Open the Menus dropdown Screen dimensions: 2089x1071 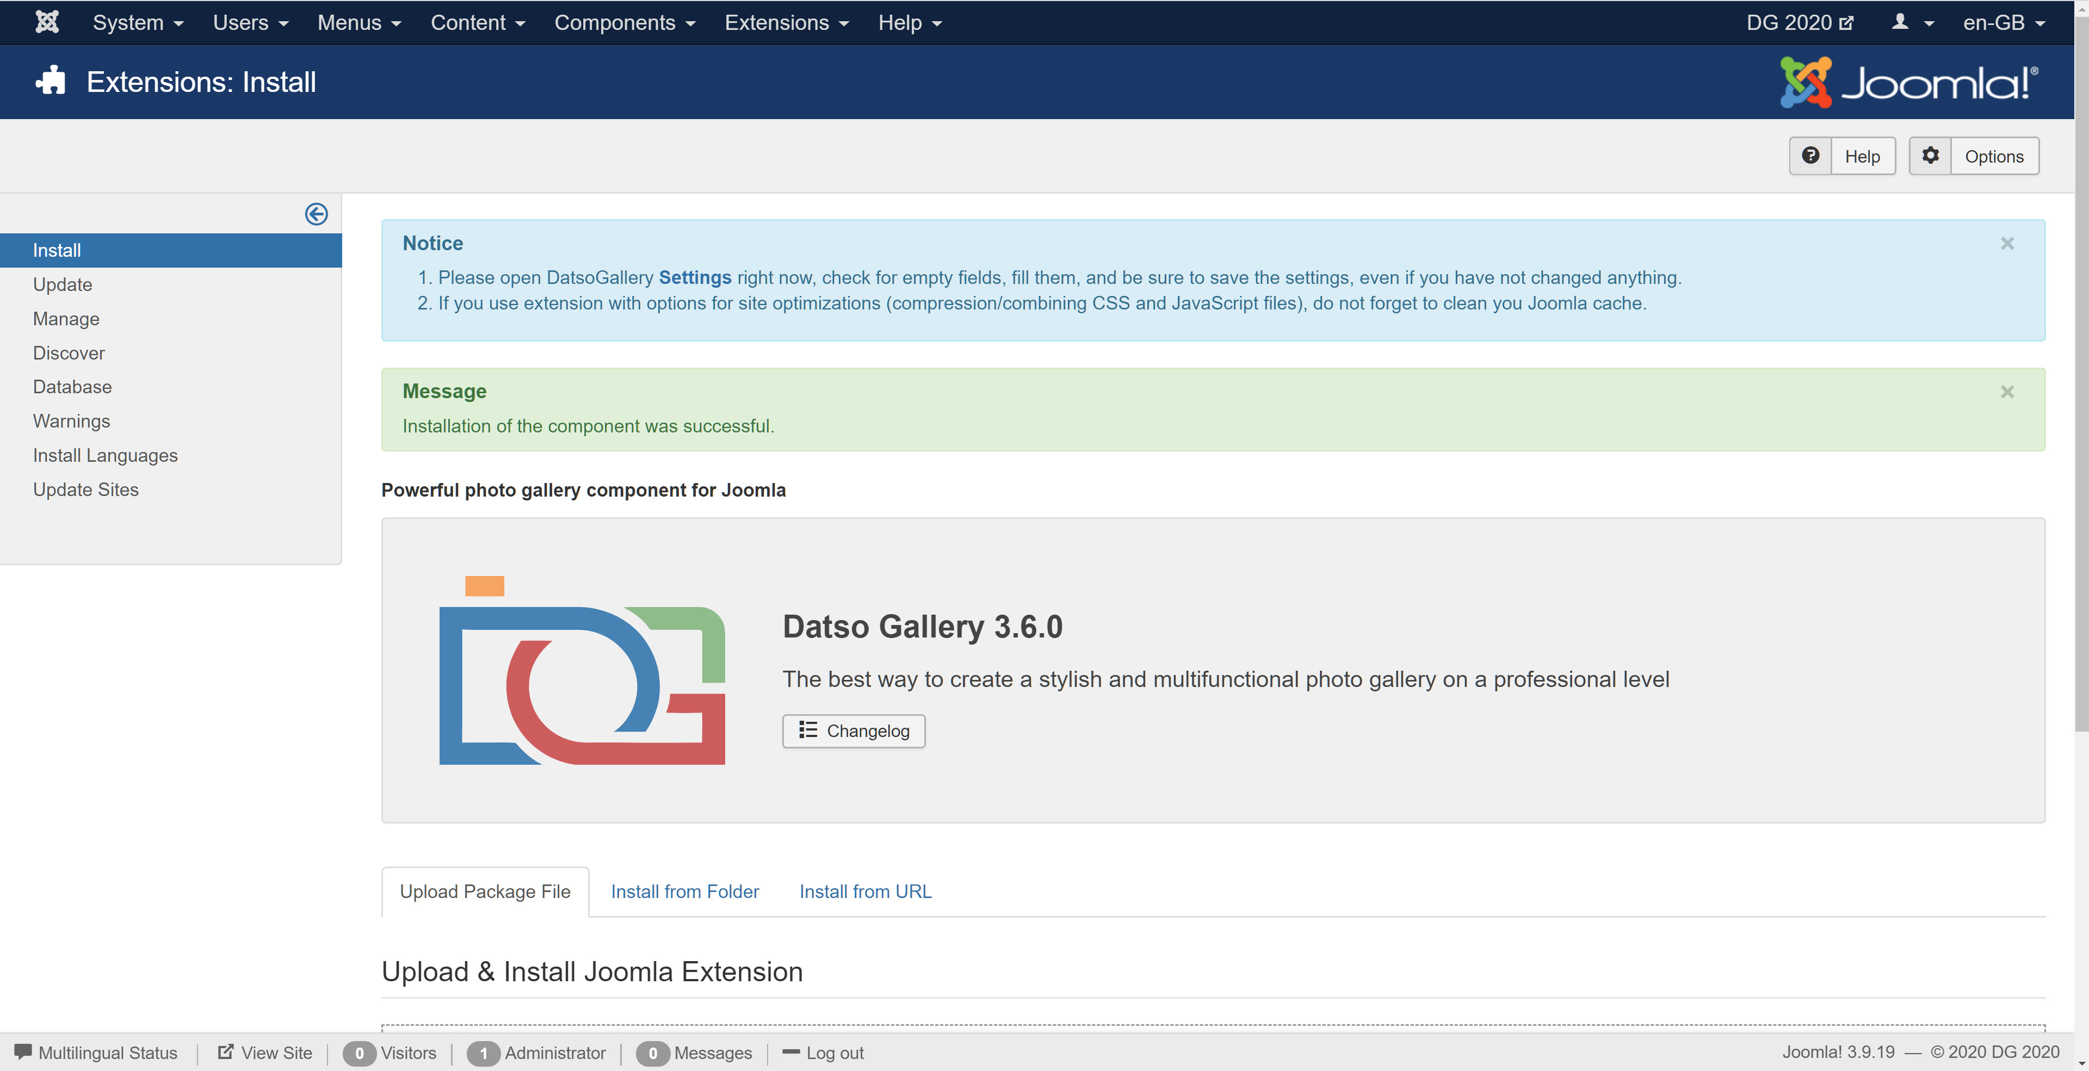pos(359,23)
